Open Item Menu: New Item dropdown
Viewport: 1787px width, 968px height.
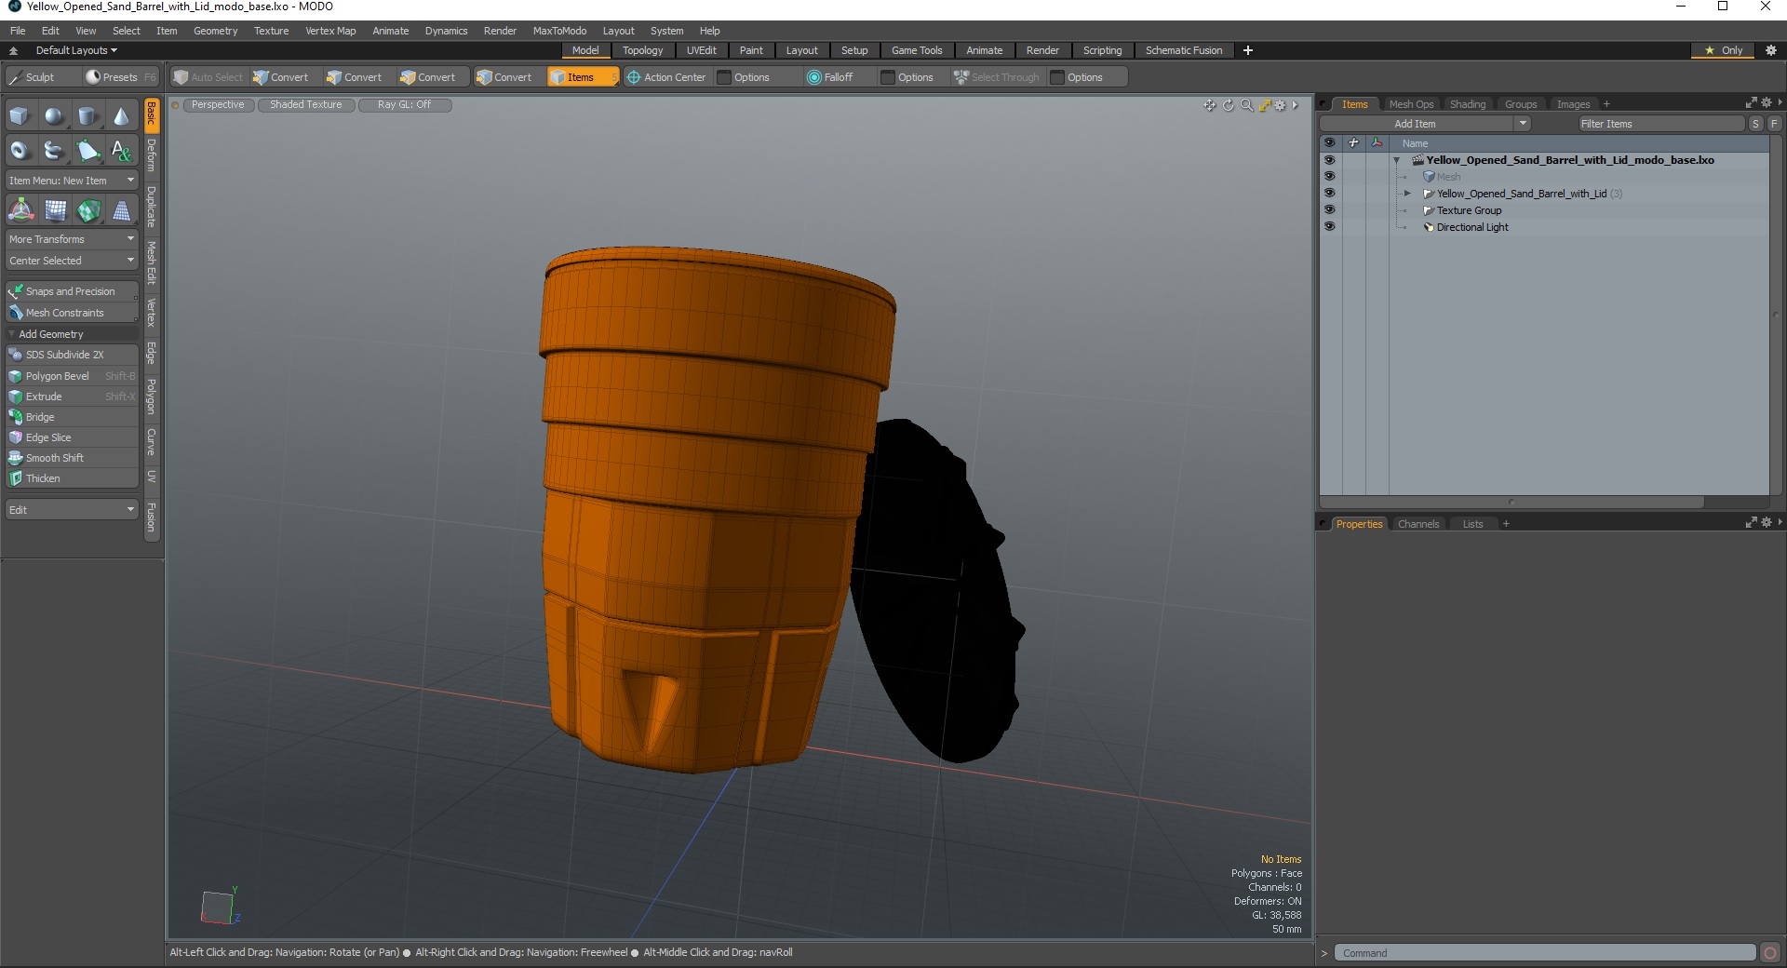[x=72, y=181]
